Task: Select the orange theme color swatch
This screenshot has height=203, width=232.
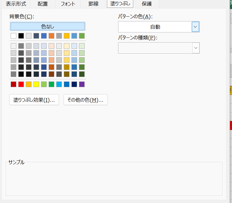Action: tap(51, 36)
